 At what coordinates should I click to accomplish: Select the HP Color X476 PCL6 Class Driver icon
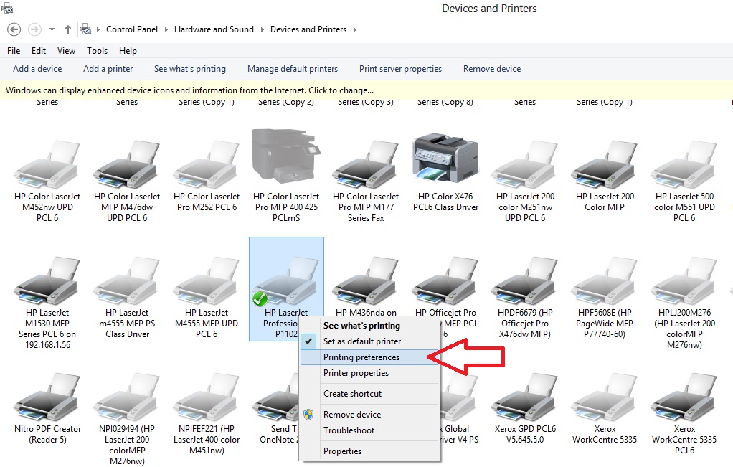[x=445, y=158]
